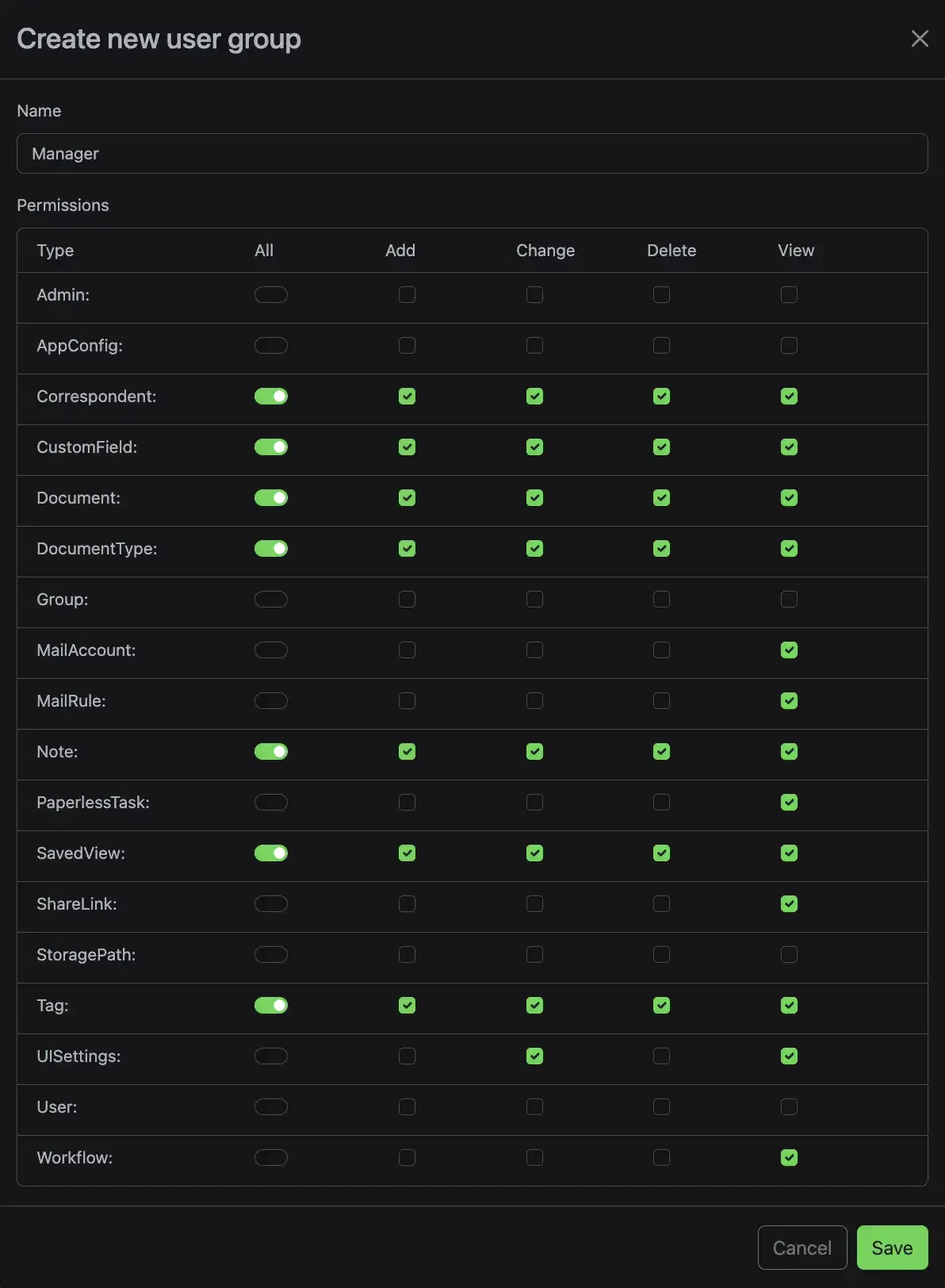Check the Change permission for User

pos(535,1107)
